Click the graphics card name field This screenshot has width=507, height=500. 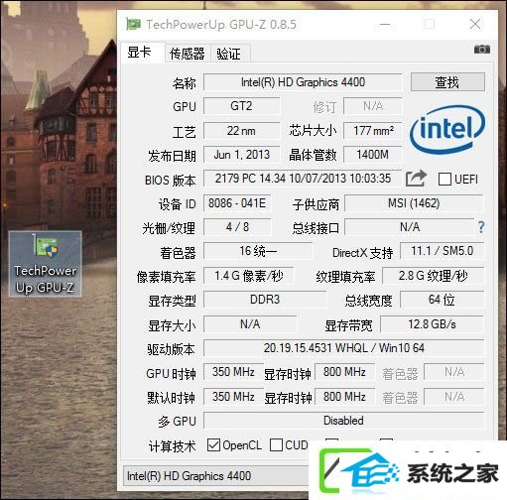[303, 82]
